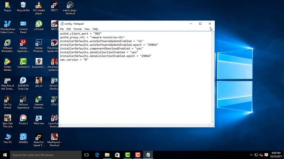Open the File menu in Notepad
The height and width of the screenshot is (159, 284).
click(x=62, y=29)
